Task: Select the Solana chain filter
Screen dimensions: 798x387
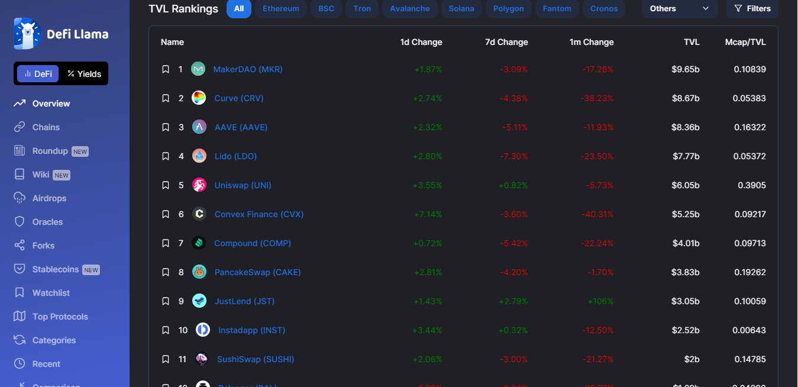Action: pyautogui.click(x=461, y=9)
